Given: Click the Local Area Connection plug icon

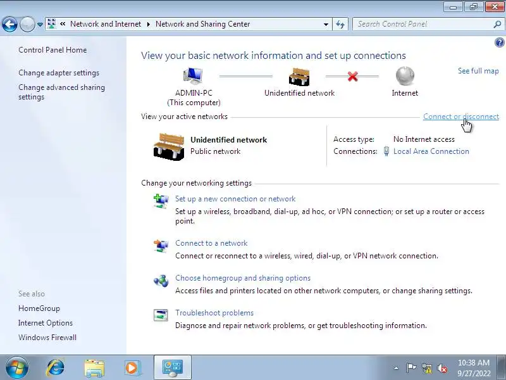Looking at the screenshot, I should point(386,151).
